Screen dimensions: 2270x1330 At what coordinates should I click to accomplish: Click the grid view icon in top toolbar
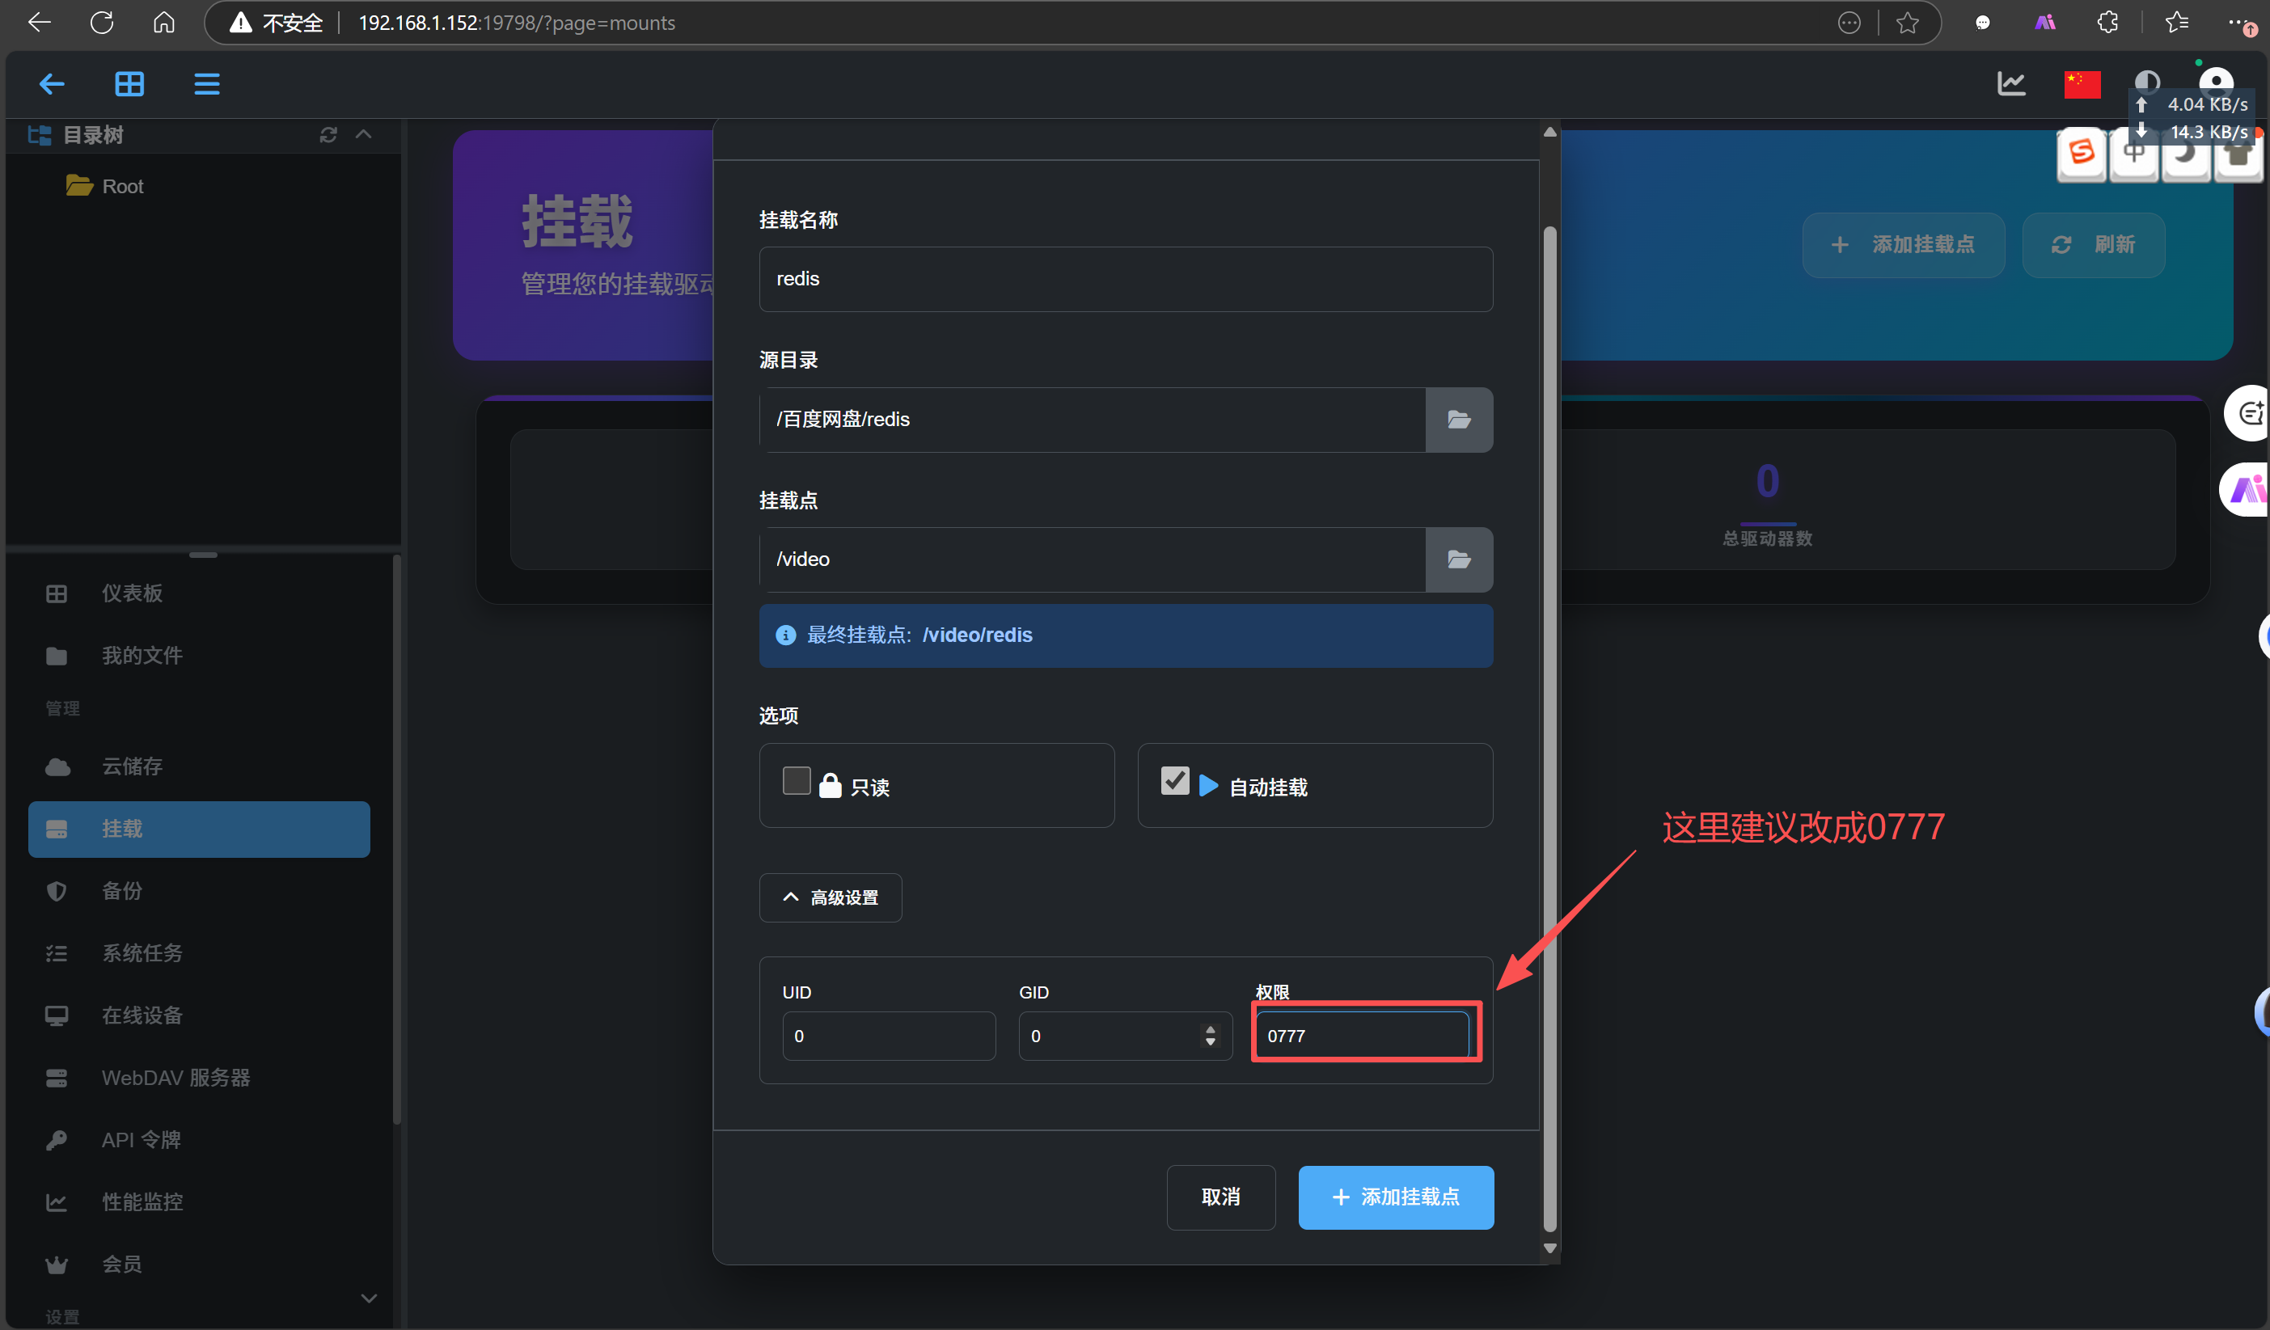point(129,84)
